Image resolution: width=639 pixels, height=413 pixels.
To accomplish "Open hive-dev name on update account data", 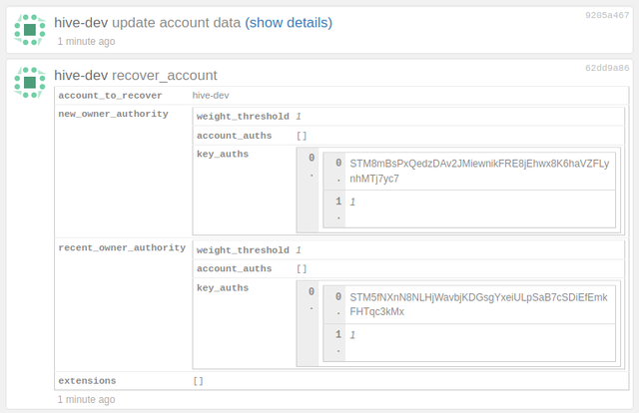I will [81, 23].
